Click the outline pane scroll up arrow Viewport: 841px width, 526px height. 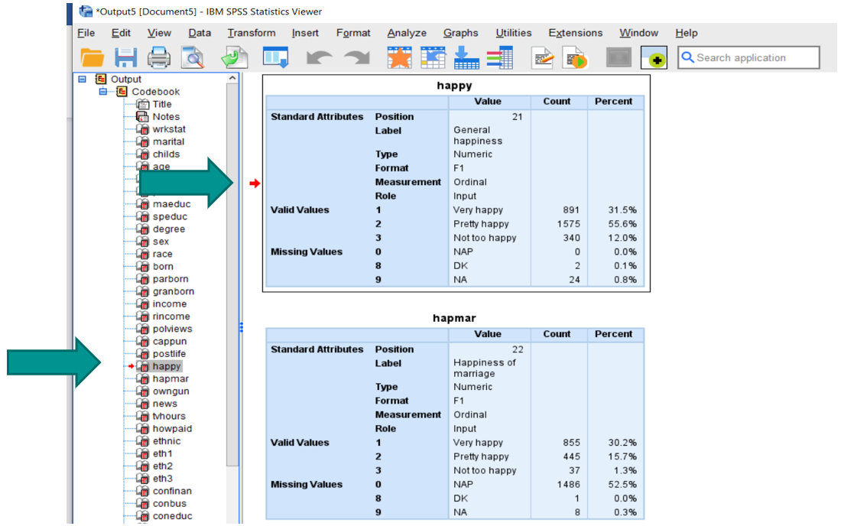232,78
